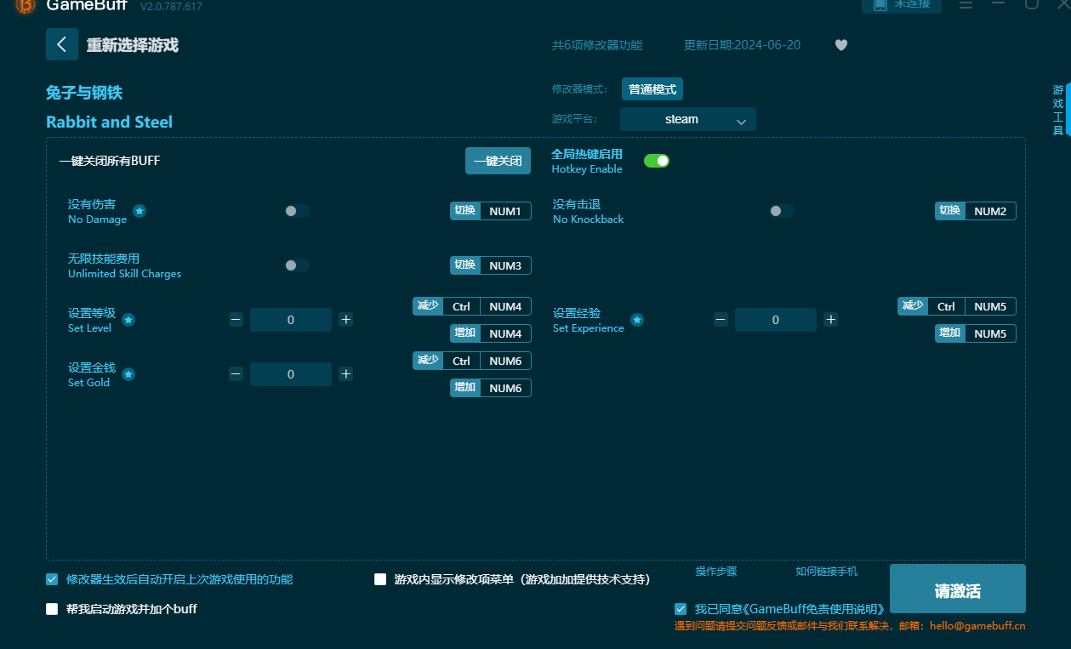Click the star icon beside 设置等级
Screen dimensions: 1071x649
coord(128,320)
